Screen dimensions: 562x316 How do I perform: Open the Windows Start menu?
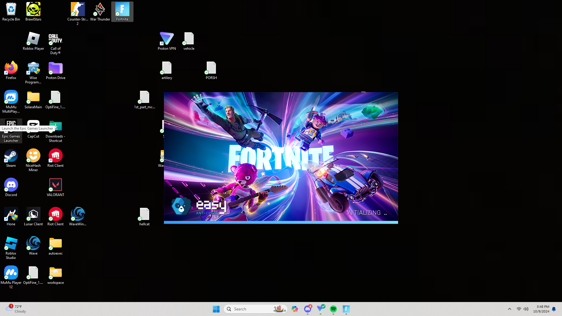click(x=216, y=309)
